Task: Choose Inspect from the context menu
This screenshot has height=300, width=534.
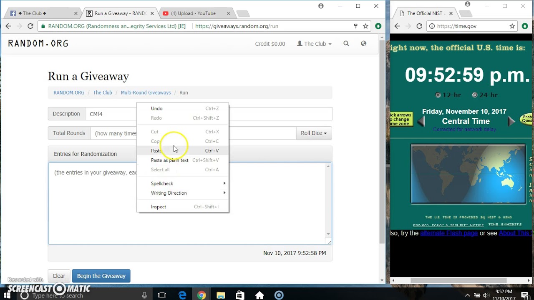Action: click(x=183, y=207)
